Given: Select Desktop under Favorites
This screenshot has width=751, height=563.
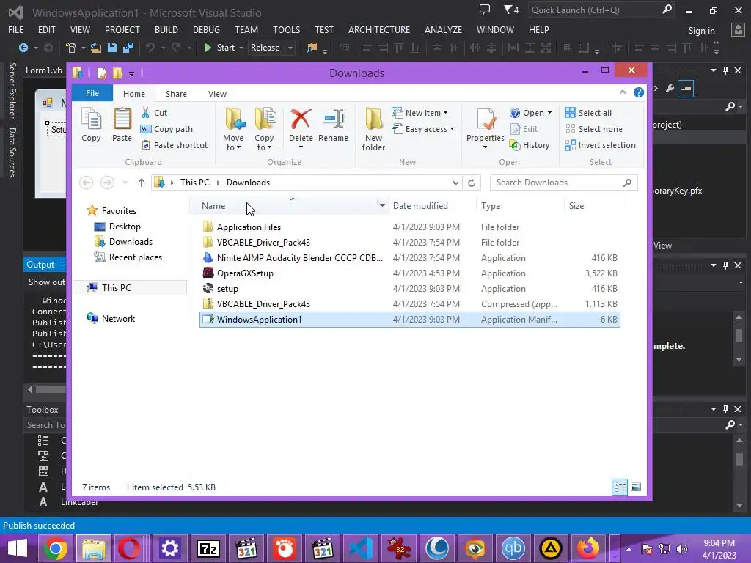Looking at the screenshot, I should click(x=125, y=227).
